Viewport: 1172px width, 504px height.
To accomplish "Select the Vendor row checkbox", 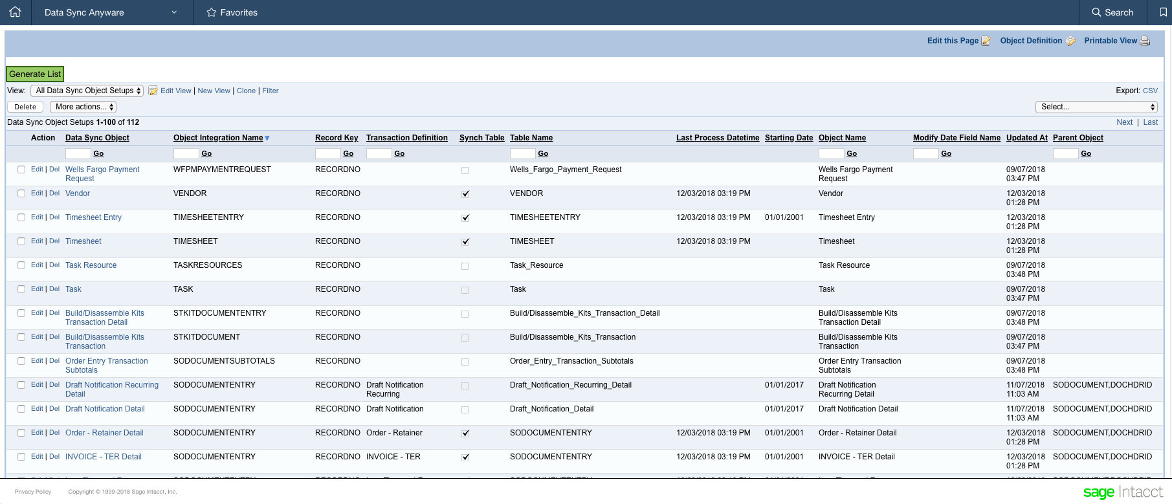I will point(21,193).
